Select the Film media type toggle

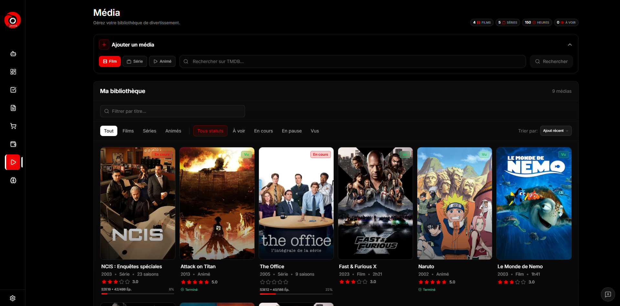click(x=110, y=61)
